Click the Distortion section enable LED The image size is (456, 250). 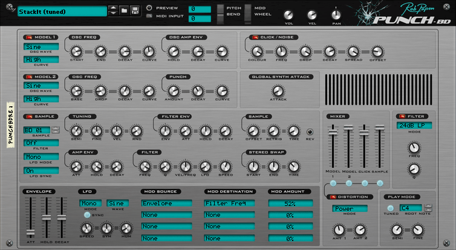332,197
